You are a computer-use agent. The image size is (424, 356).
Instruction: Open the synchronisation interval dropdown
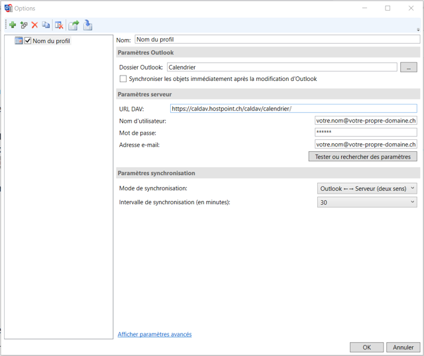(x=367, y=202)
